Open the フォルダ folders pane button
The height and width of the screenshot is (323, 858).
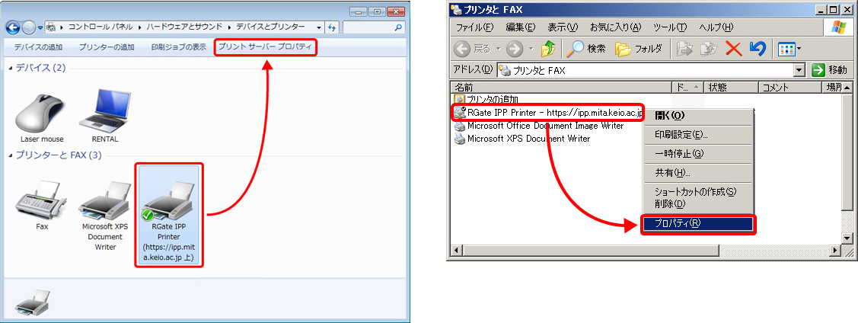tap(624, 49)
